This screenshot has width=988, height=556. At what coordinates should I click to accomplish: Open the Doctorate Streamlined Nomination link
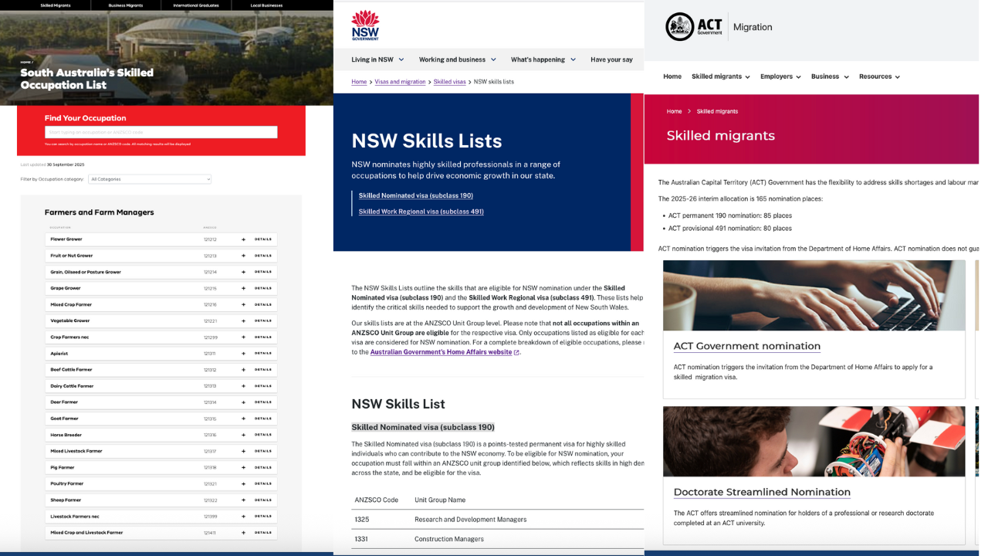click(x=762, y=492)
